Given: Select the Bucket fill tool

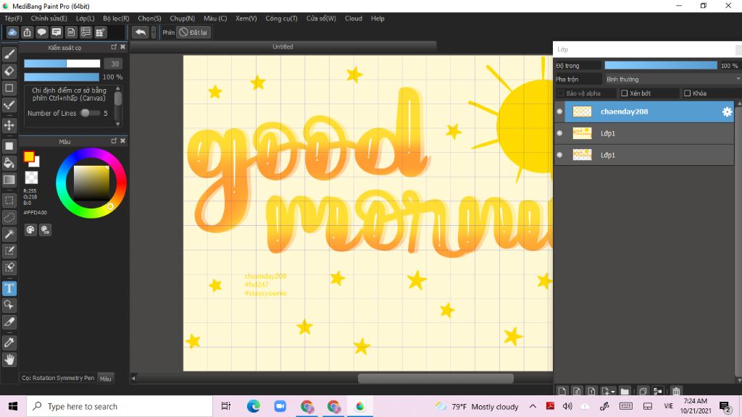Looking at the screenshot, I should tap(9, 163).
